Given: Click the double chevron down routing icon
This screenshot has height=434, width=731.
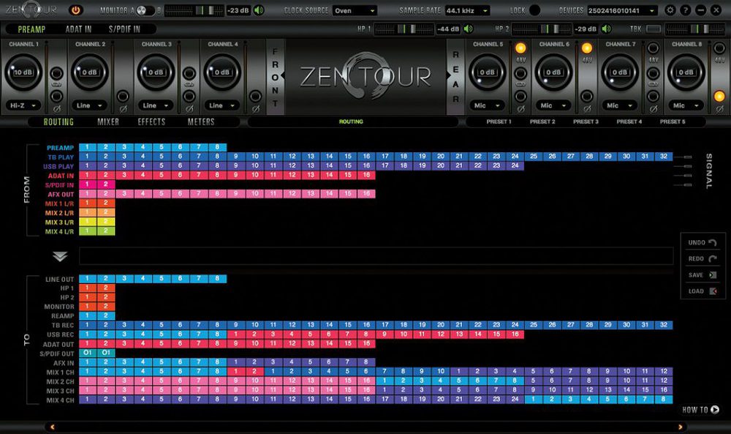Looking at the screenshot, I should [x=60, y=256].
